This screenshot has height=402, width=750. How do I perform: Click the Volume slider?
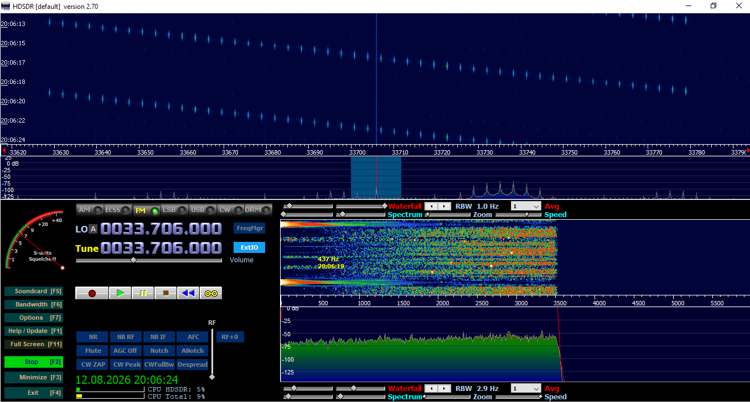click(x=149, y=260)
